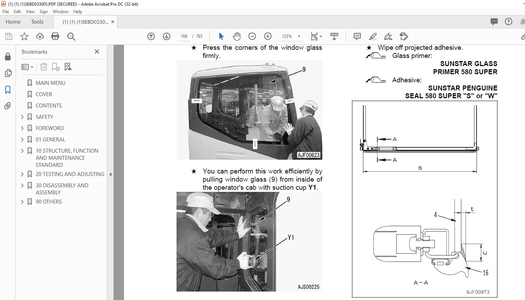Expand the 01 GENERAL bookmark
Image resolution: width=525 pixels, height=300 pixels.
[x=22, y=140]
